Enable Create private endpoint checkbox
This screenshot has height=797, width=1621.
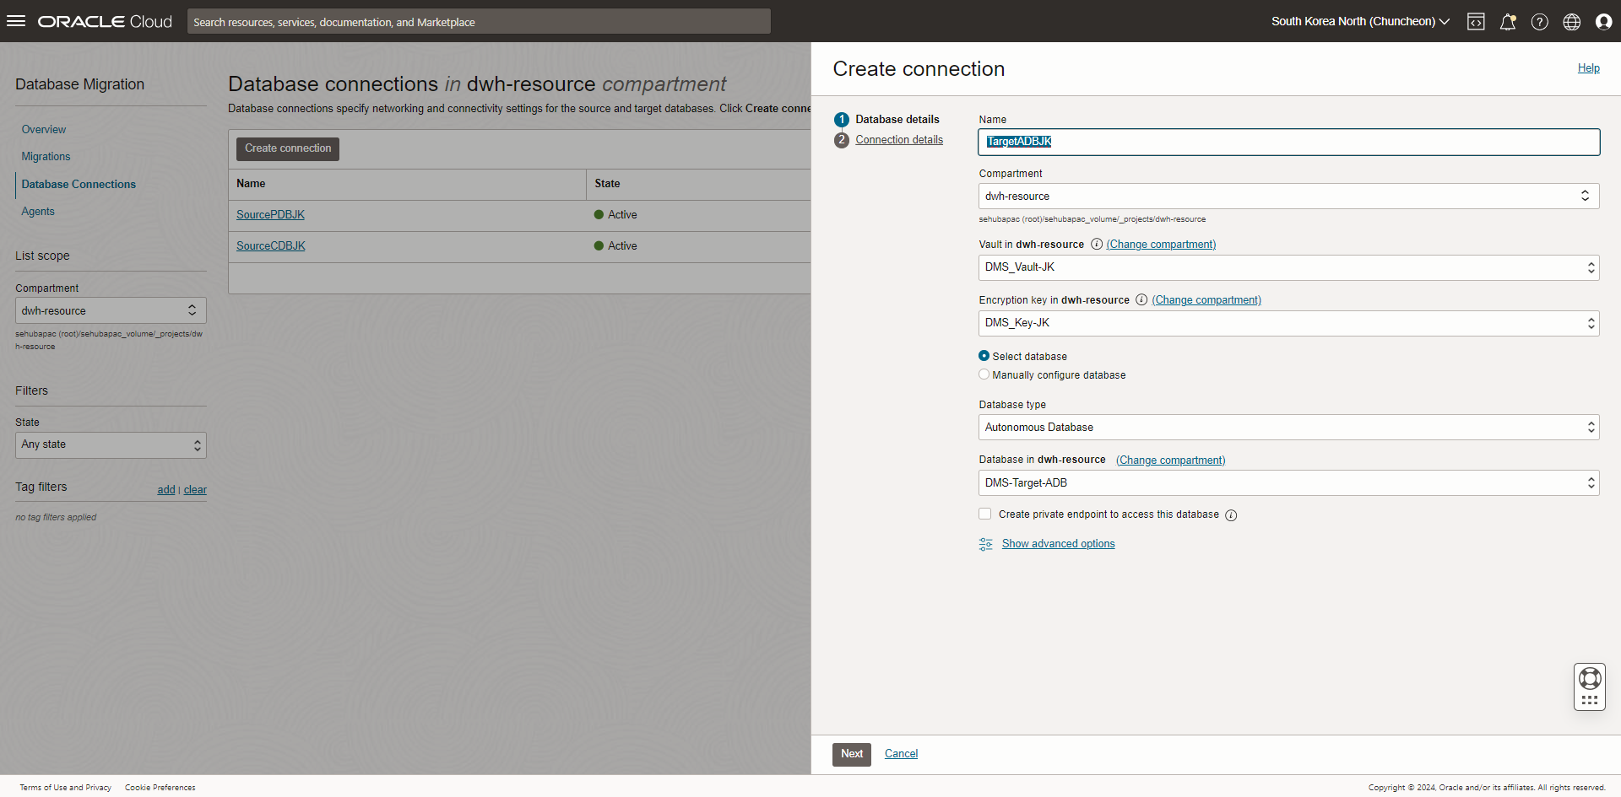pyautogui.click(x=985, y=514)
